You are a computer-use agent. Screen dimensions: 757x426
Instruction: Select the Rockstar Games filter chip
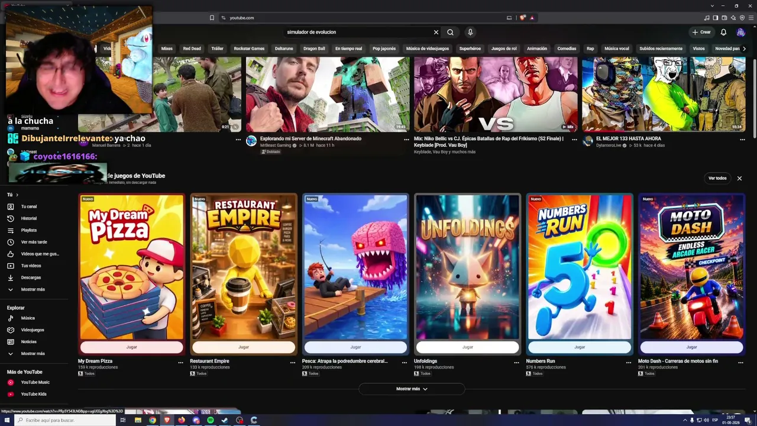point(249,49)
